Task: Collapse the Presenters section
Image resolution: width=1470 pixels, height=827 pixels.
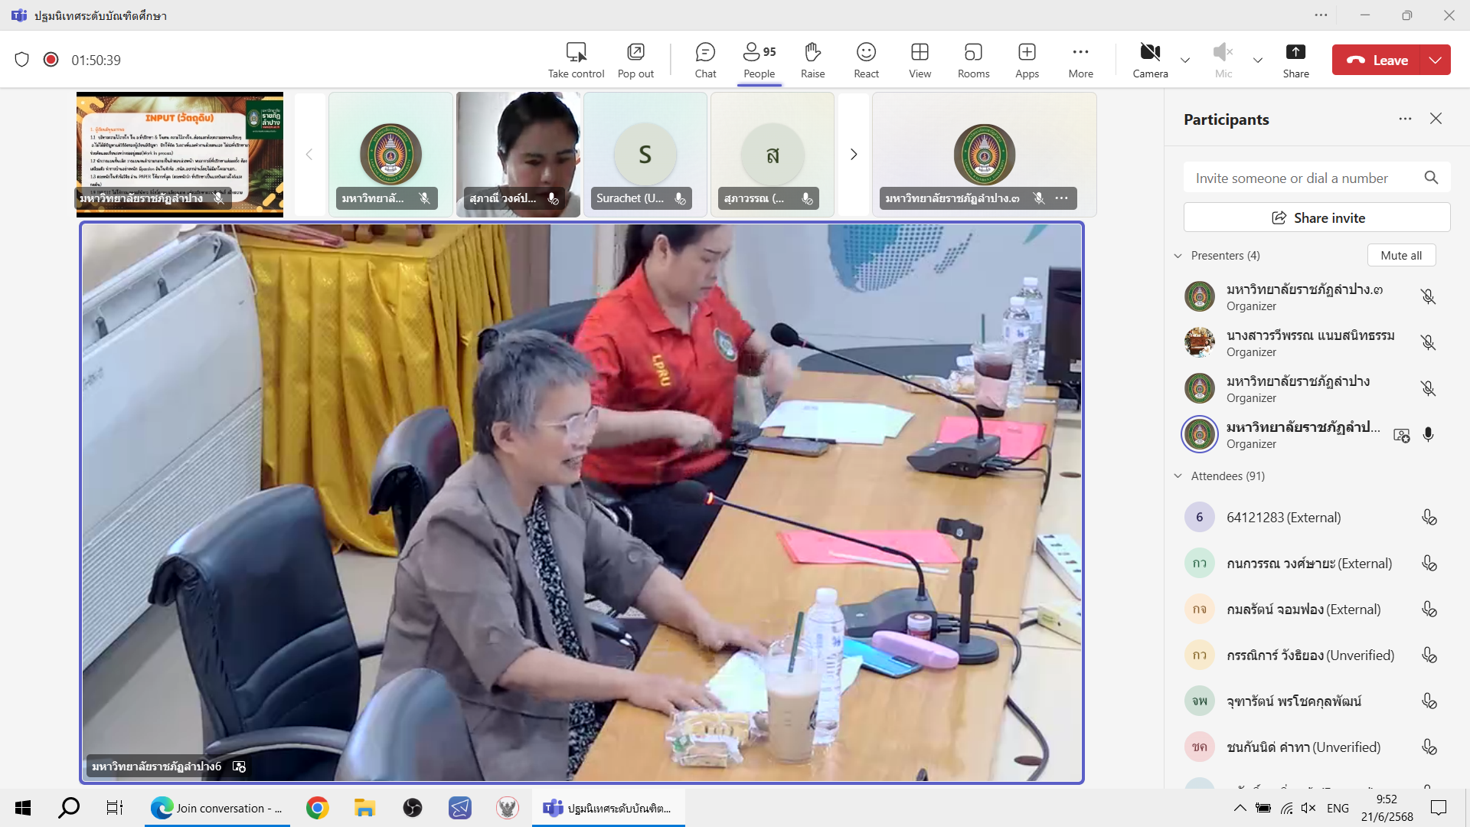Action: [x=1178, y=256]
